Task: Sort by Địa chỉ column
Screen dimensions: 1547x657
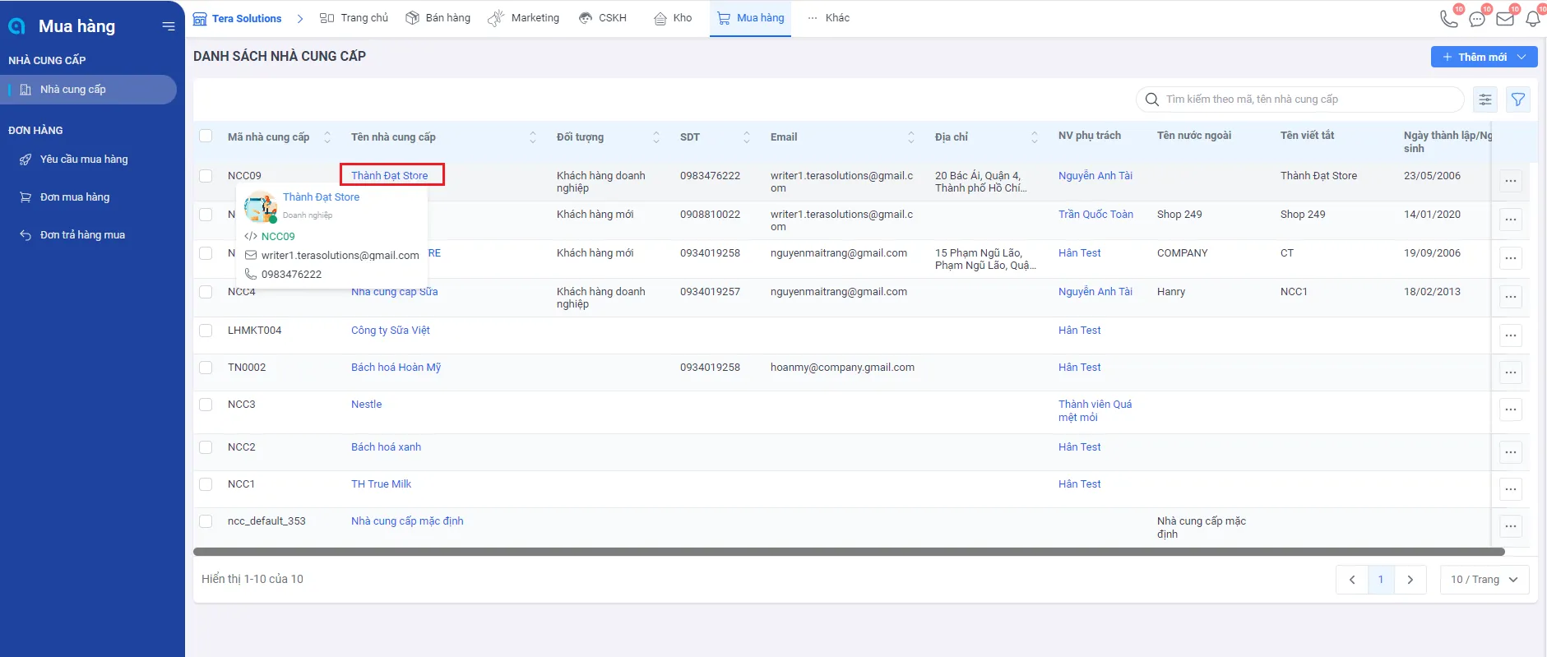Action: 1035,137
